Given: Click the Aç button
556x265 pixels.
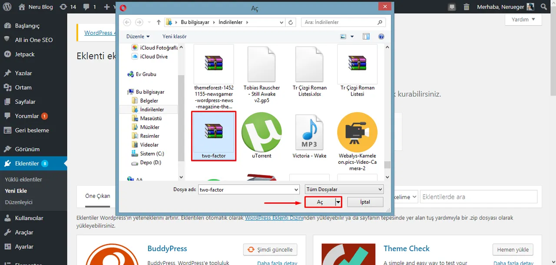Looking at the screenshot, I should (x=320, y=202).
